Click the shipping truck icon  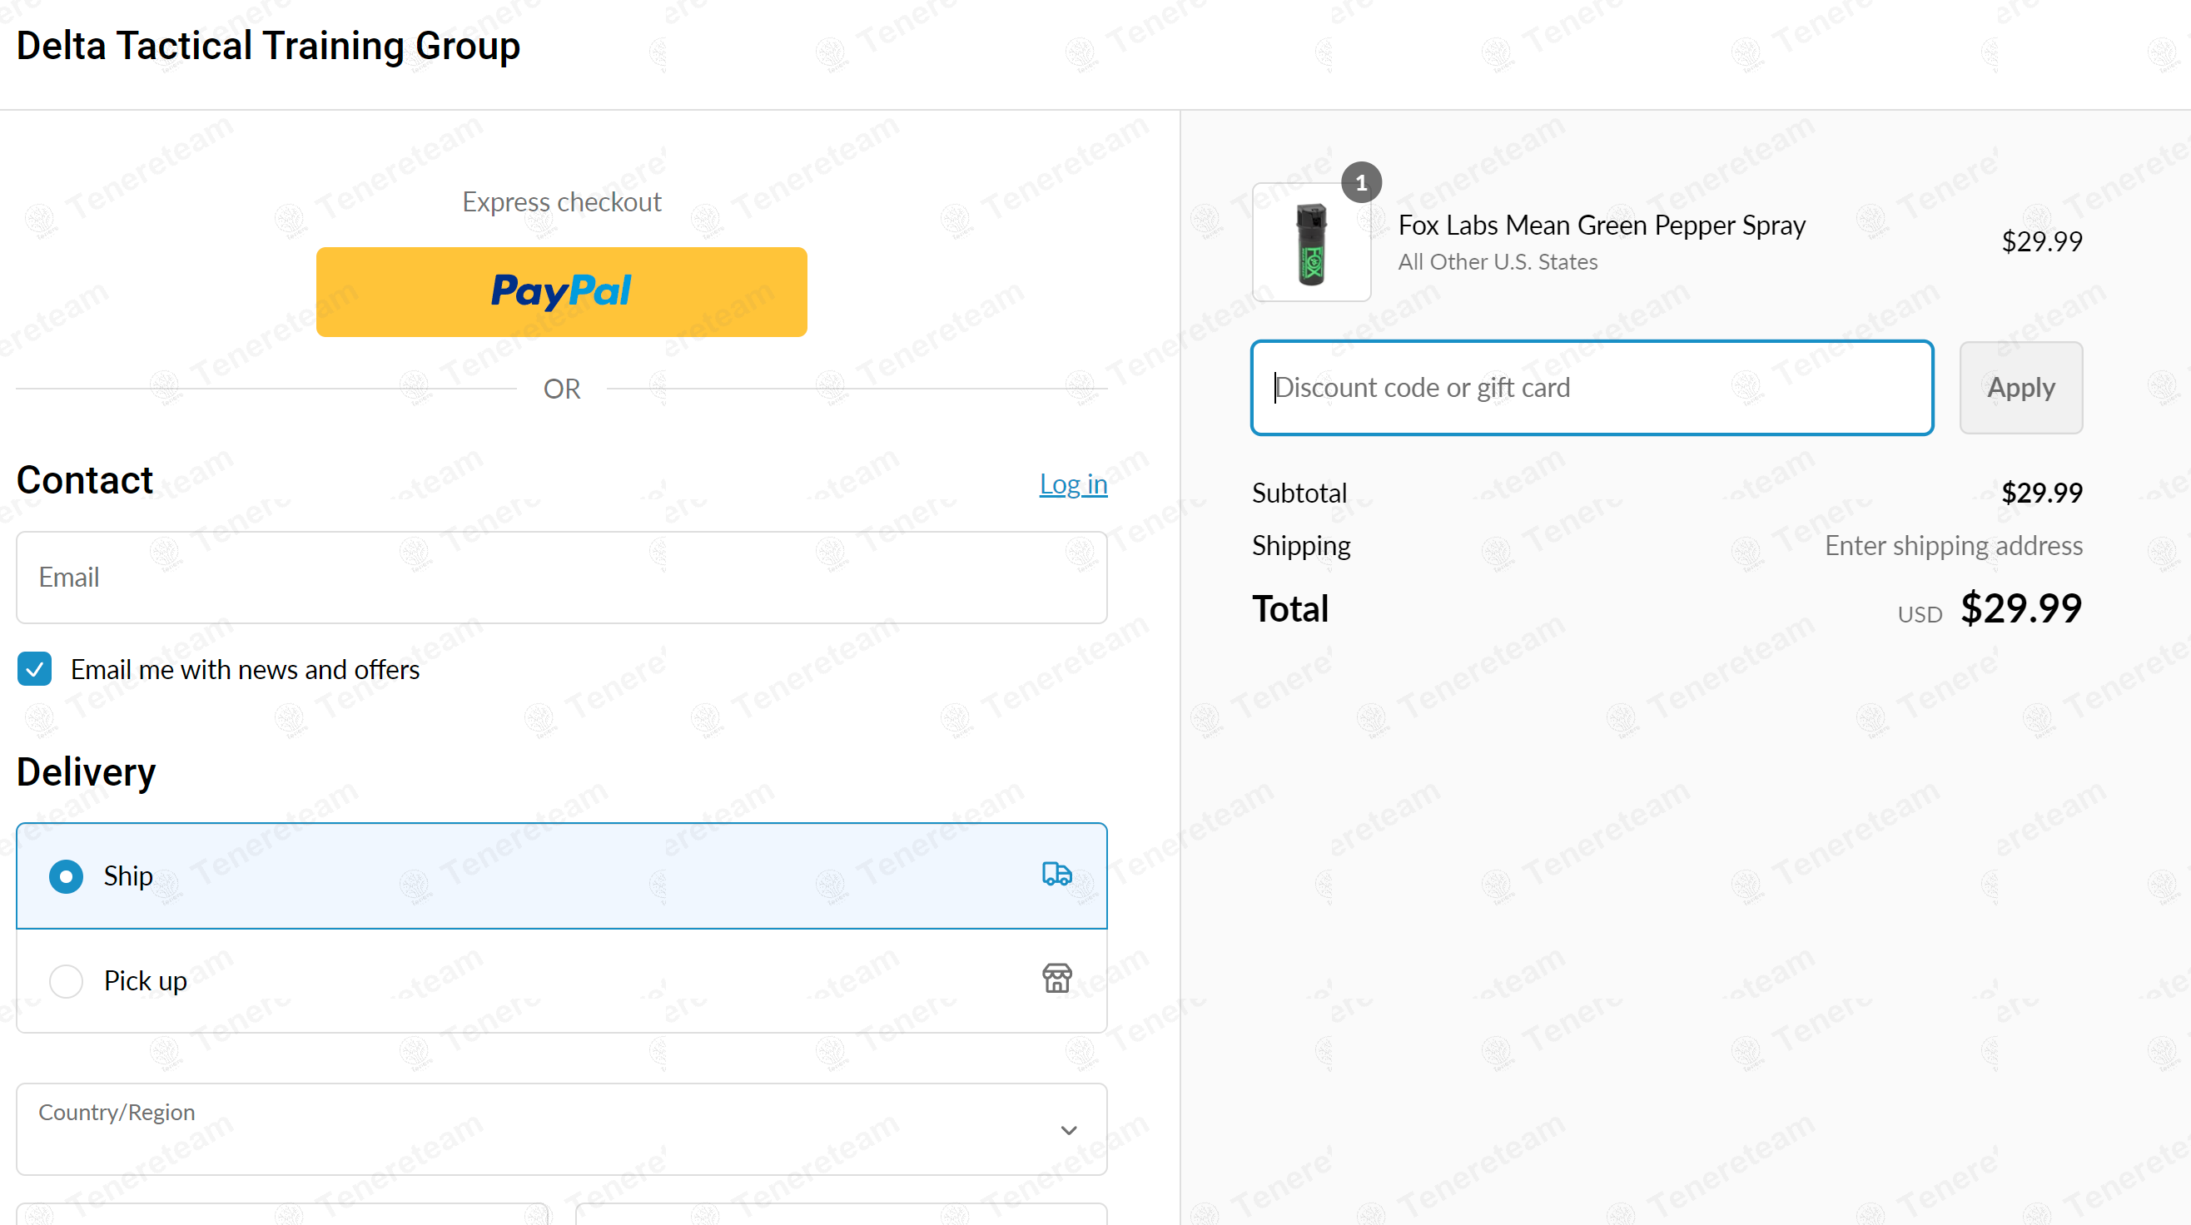point(1056,874)
